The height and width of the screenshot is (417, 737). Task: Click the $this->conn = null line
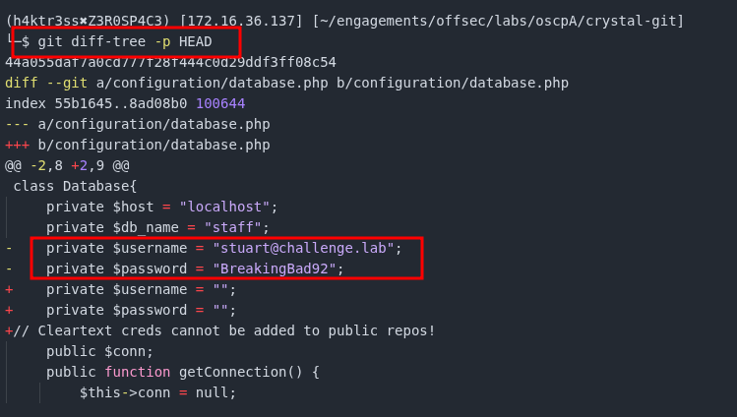pyautogui.click(x=157, y=392)
